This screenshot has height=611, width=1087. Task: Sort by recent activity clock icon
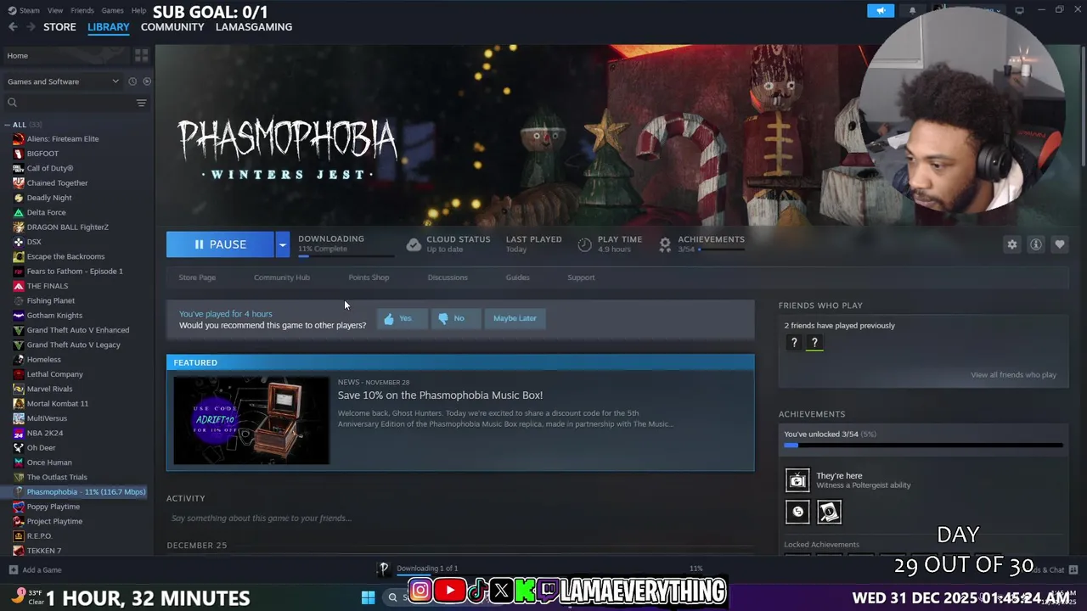point(132,81)
